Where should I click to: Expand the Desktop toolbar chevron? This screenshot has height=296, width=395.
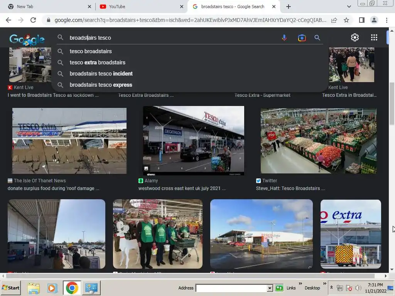[x=325, y=284]
